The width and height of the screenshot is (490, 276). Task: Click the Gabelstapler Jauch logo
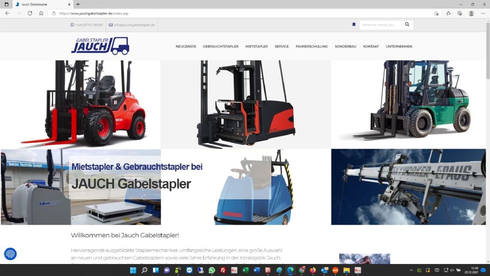tap(100, 46)
